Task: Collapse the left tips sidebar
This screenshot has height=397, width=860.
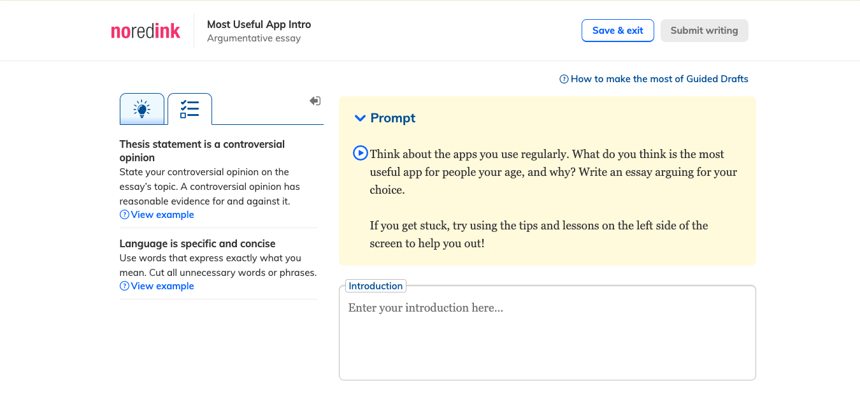Action: click(315, 101)
